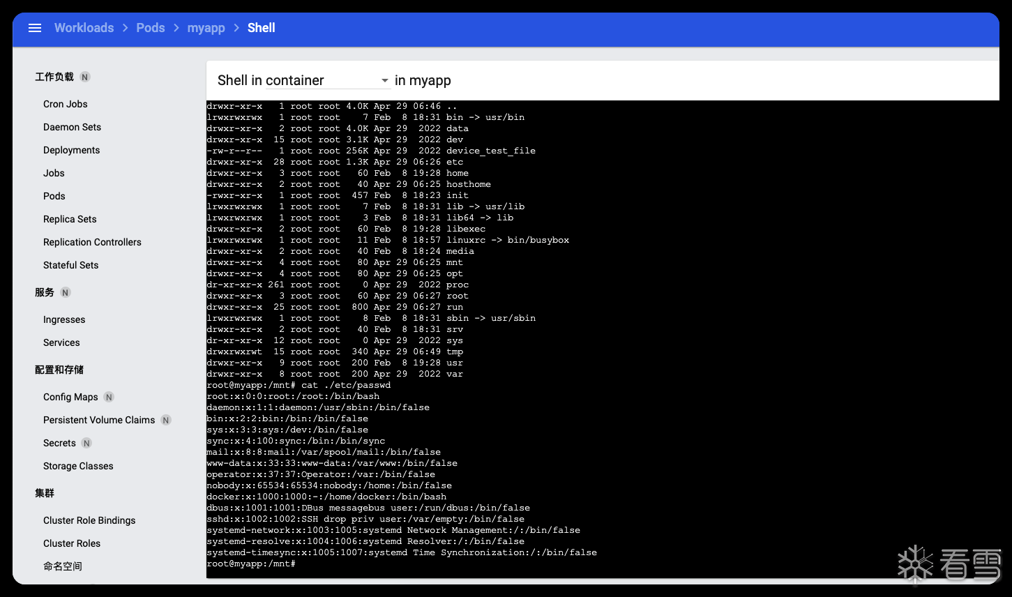Open Secrets in the sidebar

click(59, 443)
